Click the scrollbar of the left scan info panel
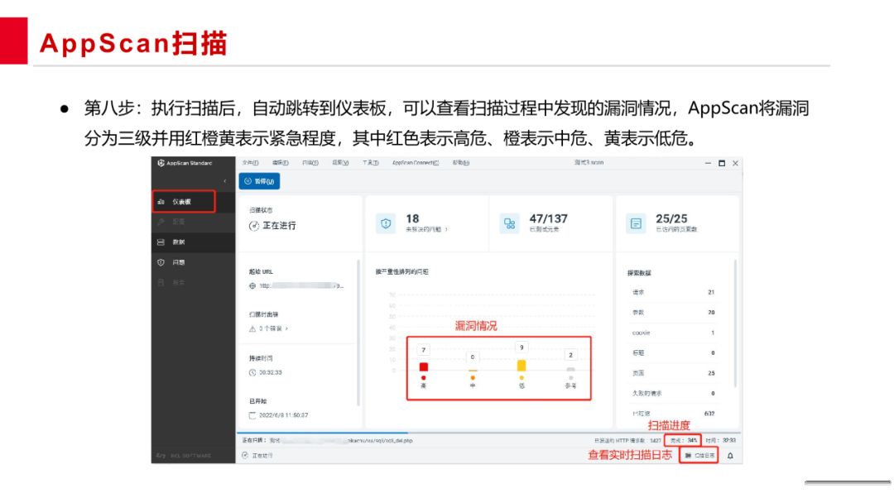The height and width of the screenshot is (503, 894). coord(358,333)
